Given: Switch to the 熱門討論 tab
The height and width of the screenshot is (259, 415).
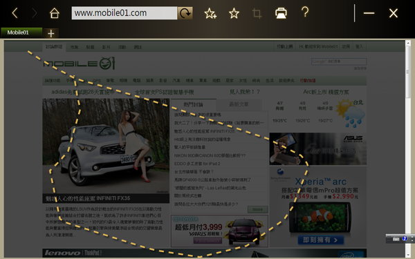Looking at the screenshot, I should click(x=193, y=104).
